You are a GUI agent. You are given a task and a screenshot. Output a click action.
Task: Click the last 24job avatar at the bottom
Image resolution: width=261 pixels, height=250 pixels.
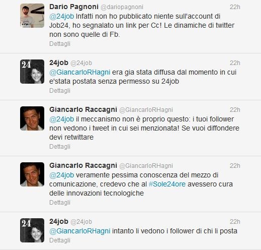coord(32,230)
